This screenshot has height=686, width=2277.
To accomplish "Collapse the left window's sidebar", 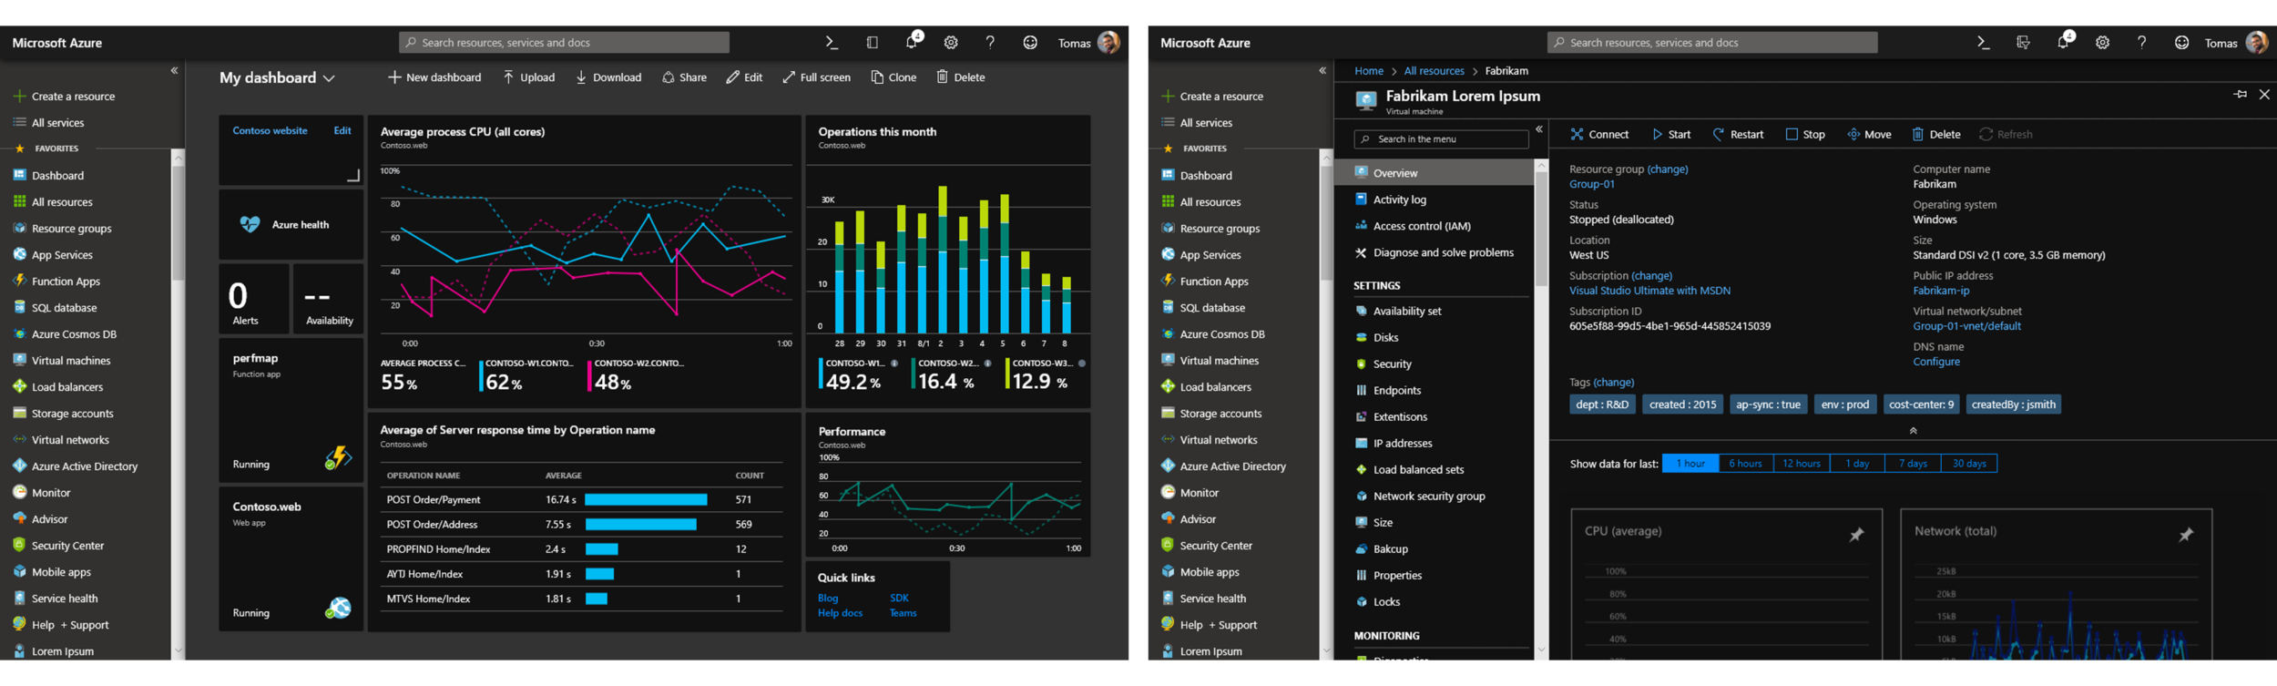I will coord(174,70).
